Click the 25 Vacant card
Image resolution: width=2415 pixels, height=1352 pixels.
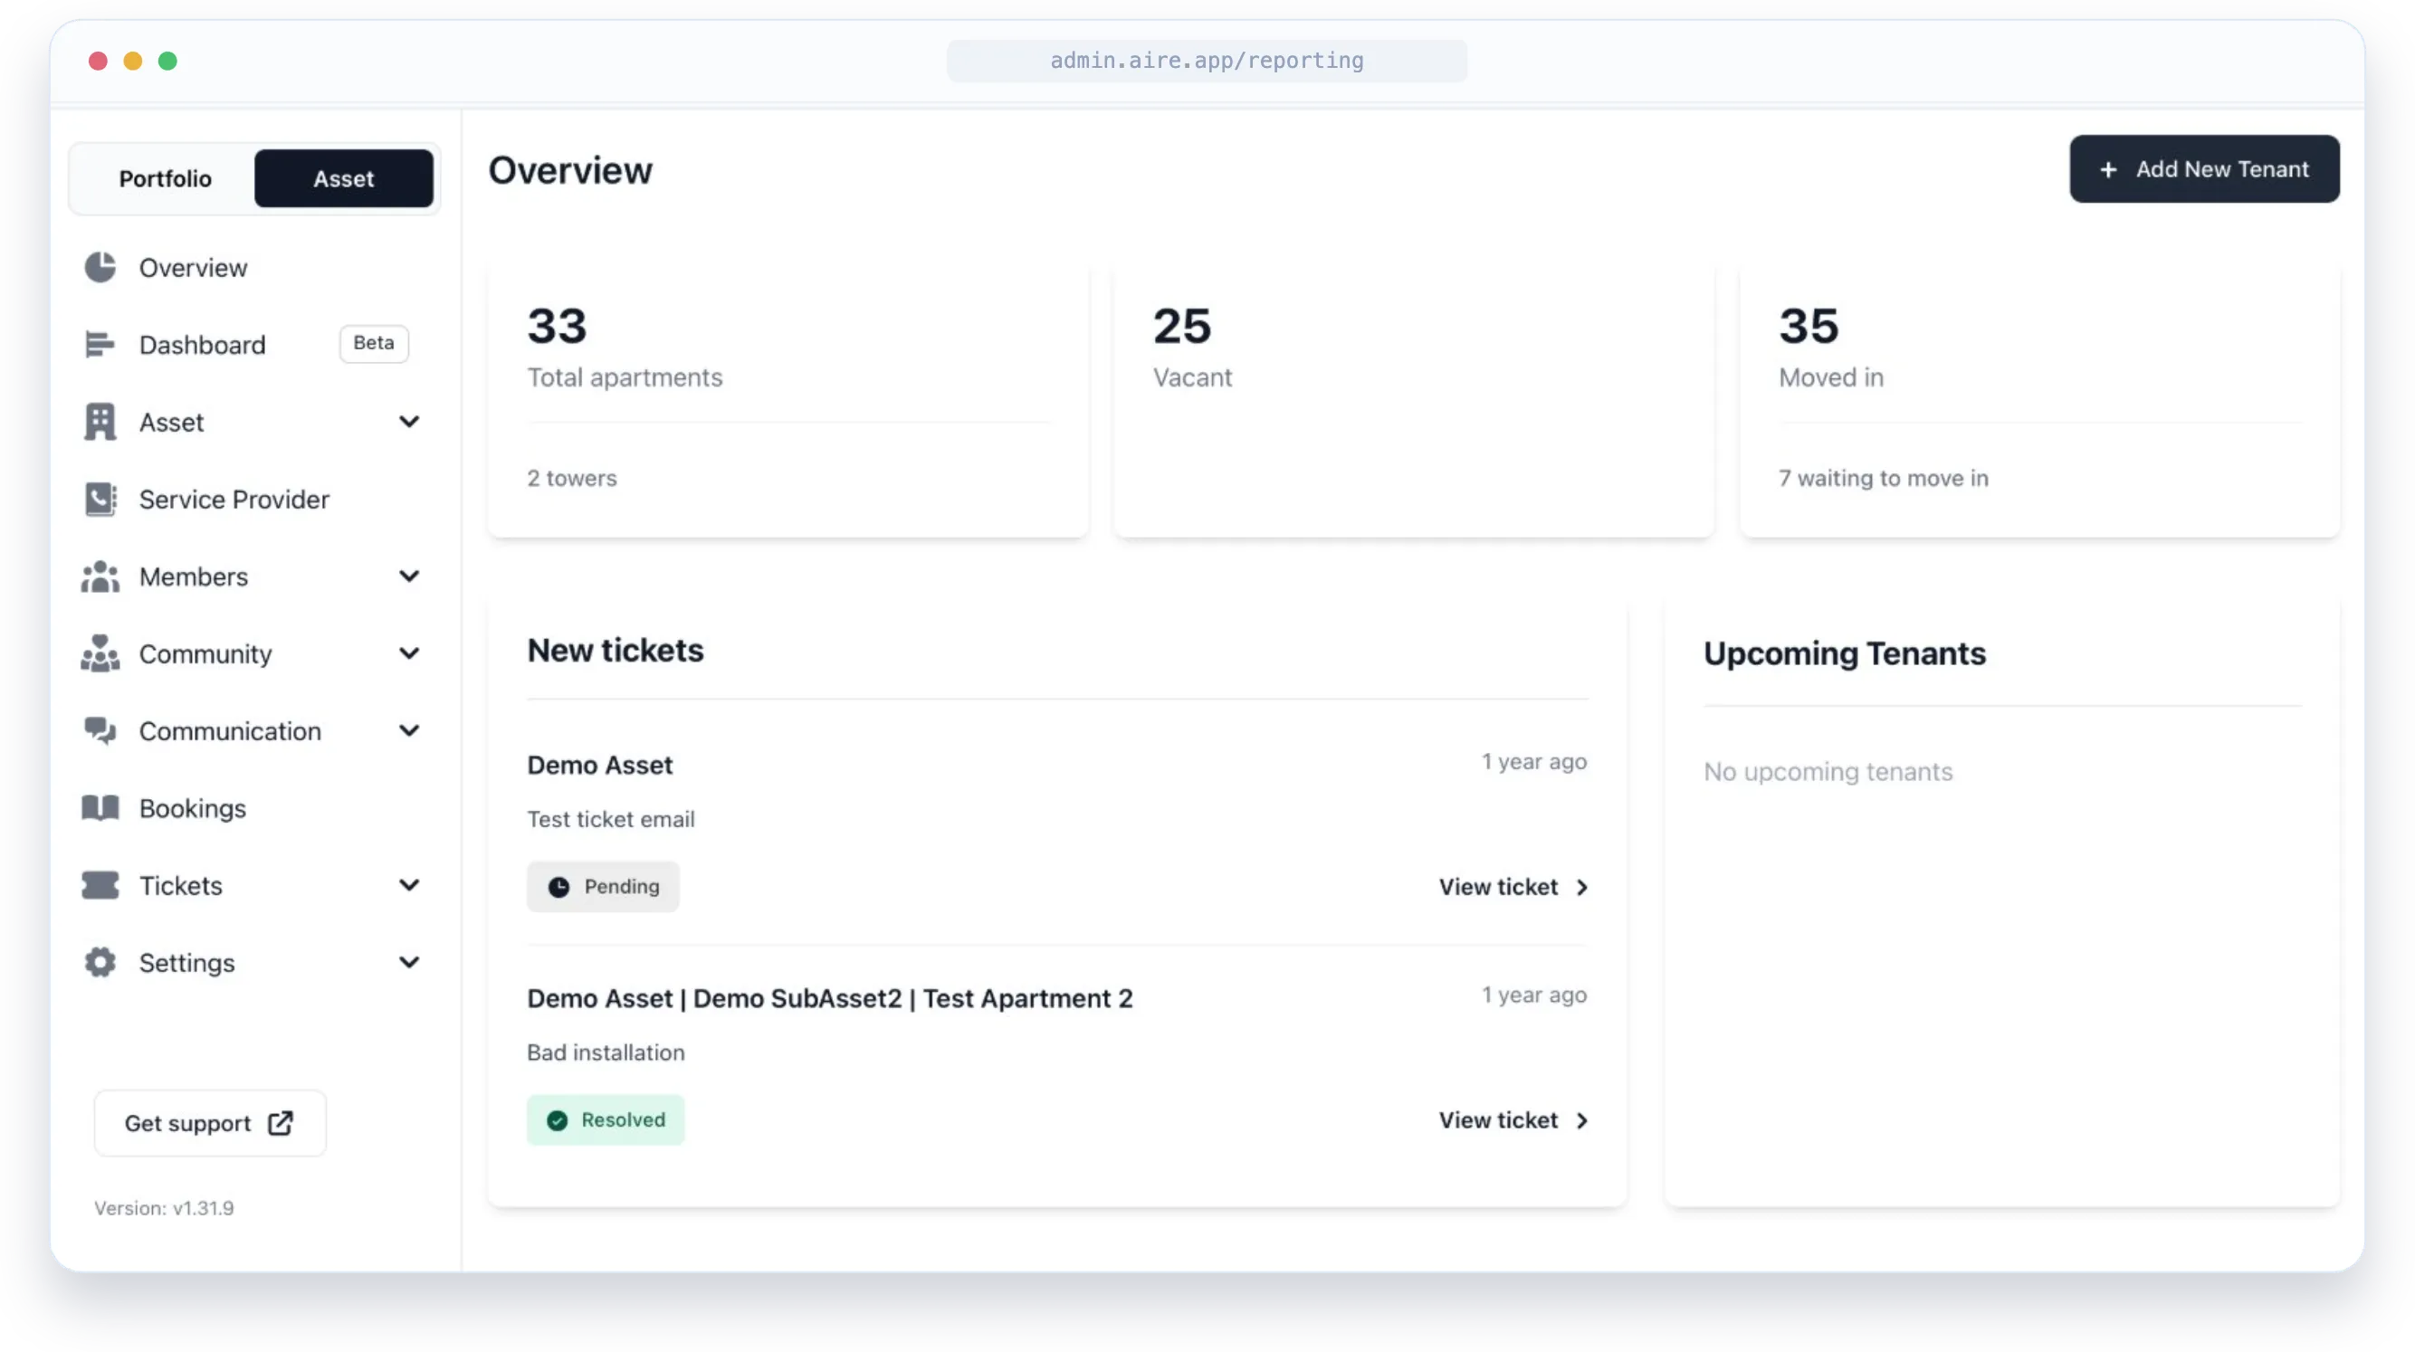click(1413, 400)
